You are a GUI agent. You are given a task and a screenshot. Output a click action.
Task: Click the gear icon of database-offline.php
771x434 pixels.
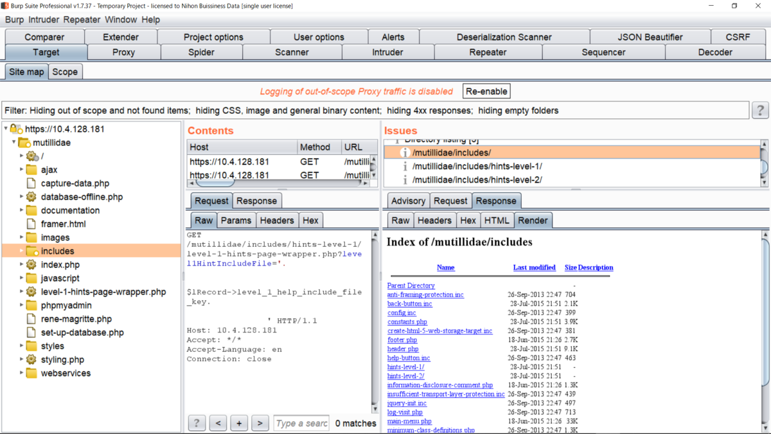pyautogui.click(x=31, y=197)
